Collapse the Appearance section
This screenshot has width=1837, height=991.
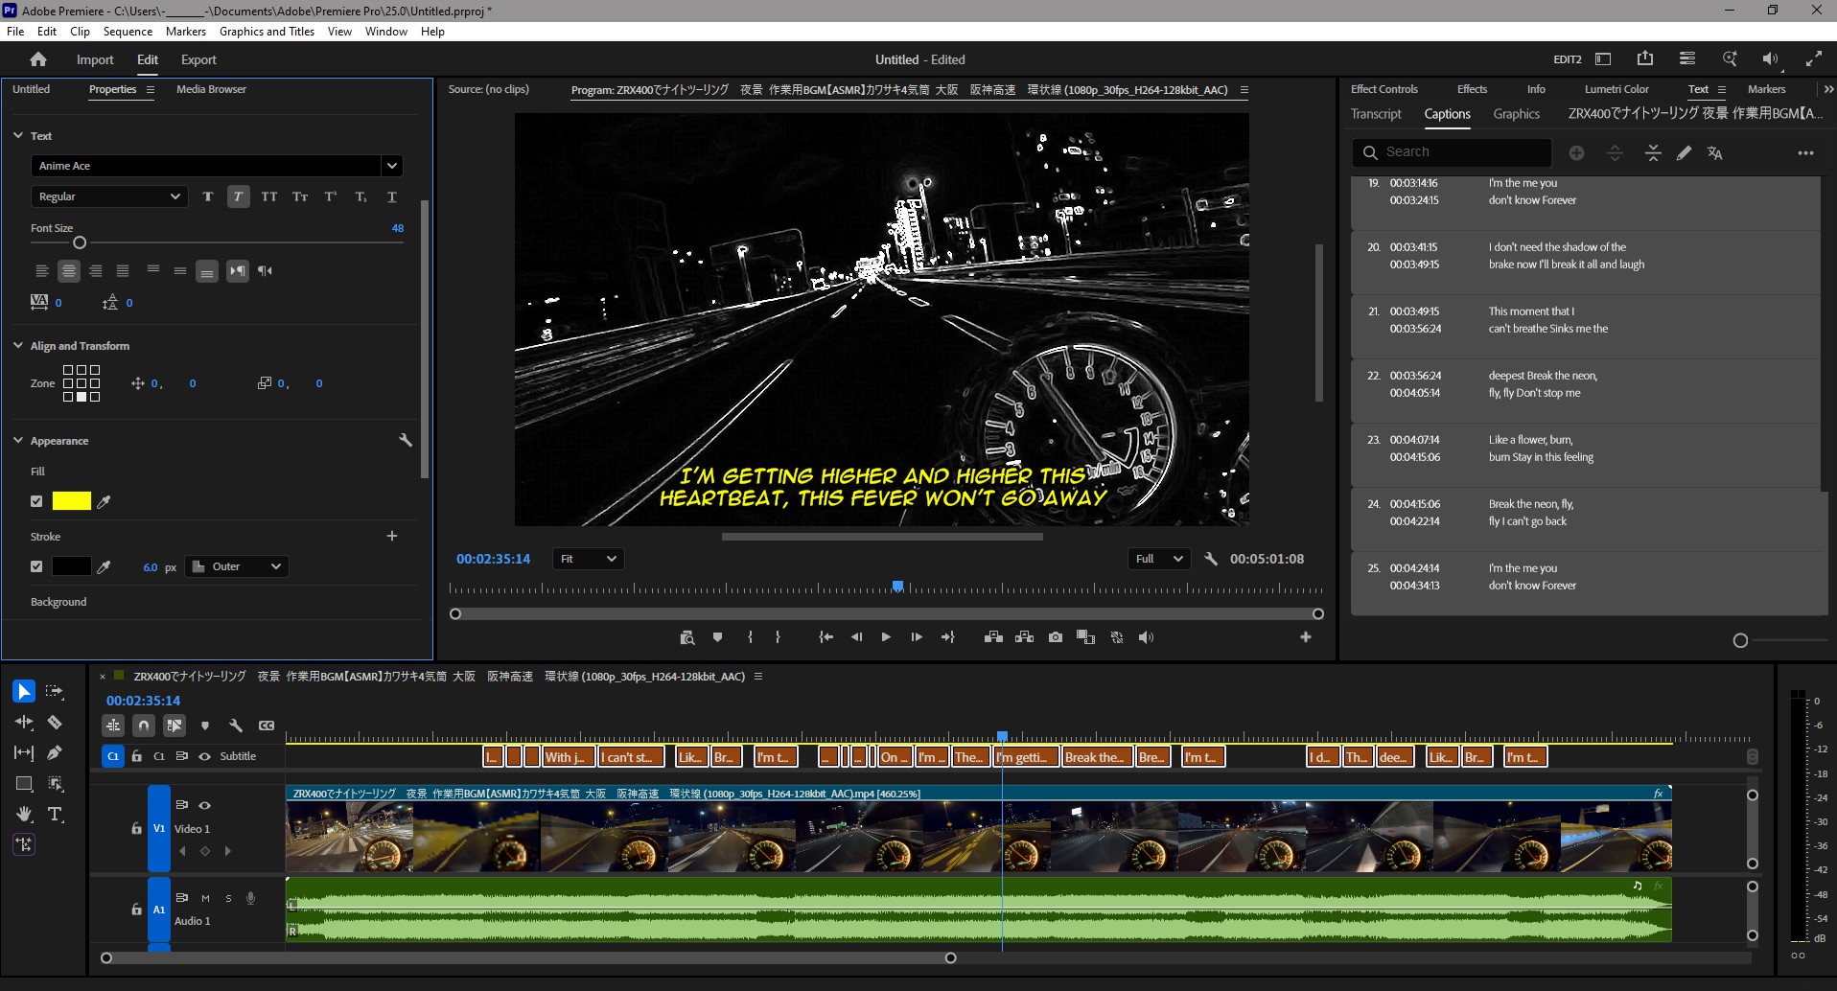pyautogui.click(x=18, y=440)
